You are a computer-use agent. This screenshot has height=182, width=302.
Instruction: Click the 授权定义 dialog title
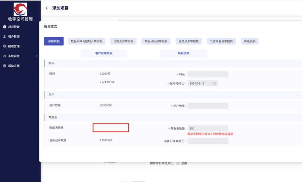(50, 27)
